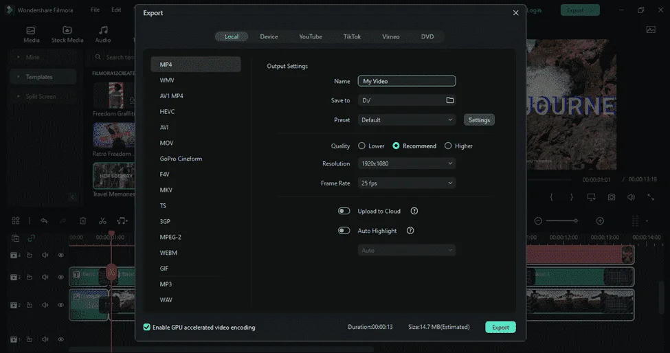Click the undo arrow in timeline toolbar
670x353 pixels.
click(44, 220)
